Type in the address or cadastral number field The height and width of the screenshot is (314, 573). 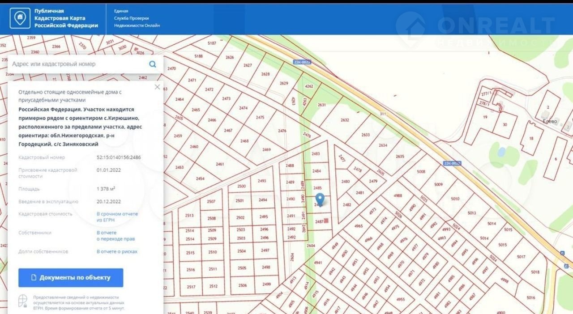(78, 64)
